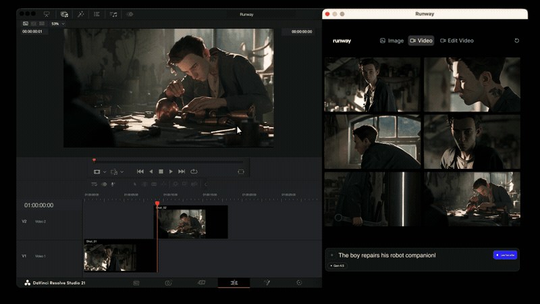Image resolution: width=540 pixels, height=304 pixels.
Task: Click the red timeline playhead marker
Action: pos(157,204)
